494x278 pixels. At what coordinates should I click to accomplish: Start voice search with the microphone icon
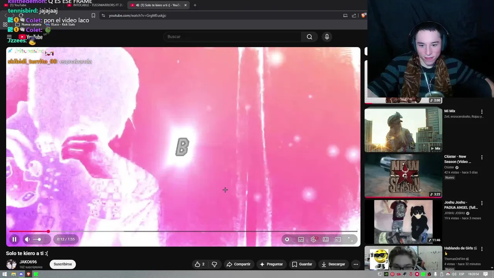tap(327, 37)
